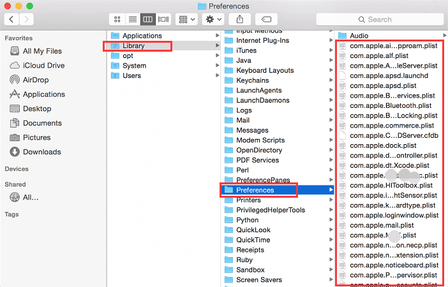Click the Edit Tags toolbar button
The height and width of the screenshot is (287, 448).
coord(266,19)
